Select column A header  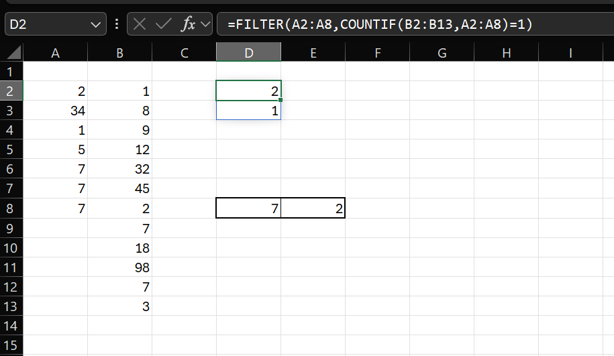pos(55,53)
